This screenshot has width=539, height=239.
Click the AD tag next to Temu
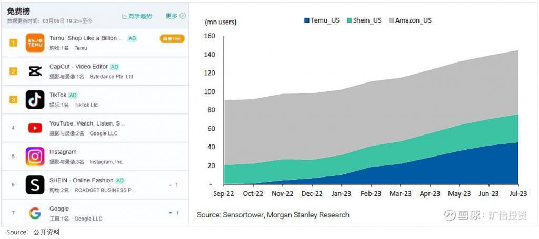[133, 38]
